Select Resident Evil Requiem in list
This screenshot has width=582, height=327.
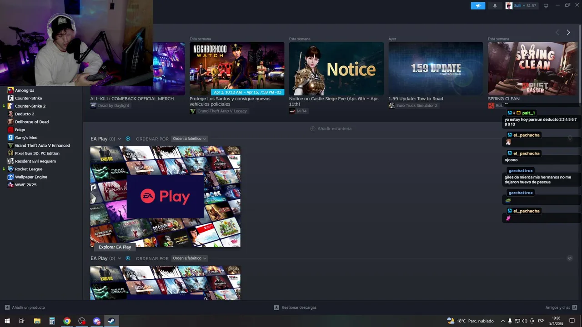coord(35,161)
